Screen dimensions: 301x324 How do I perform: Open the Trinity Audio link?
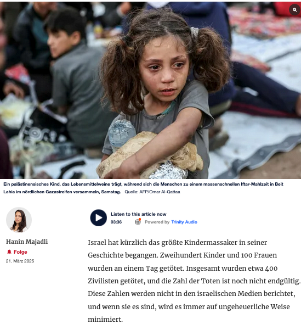coord(184,222)
